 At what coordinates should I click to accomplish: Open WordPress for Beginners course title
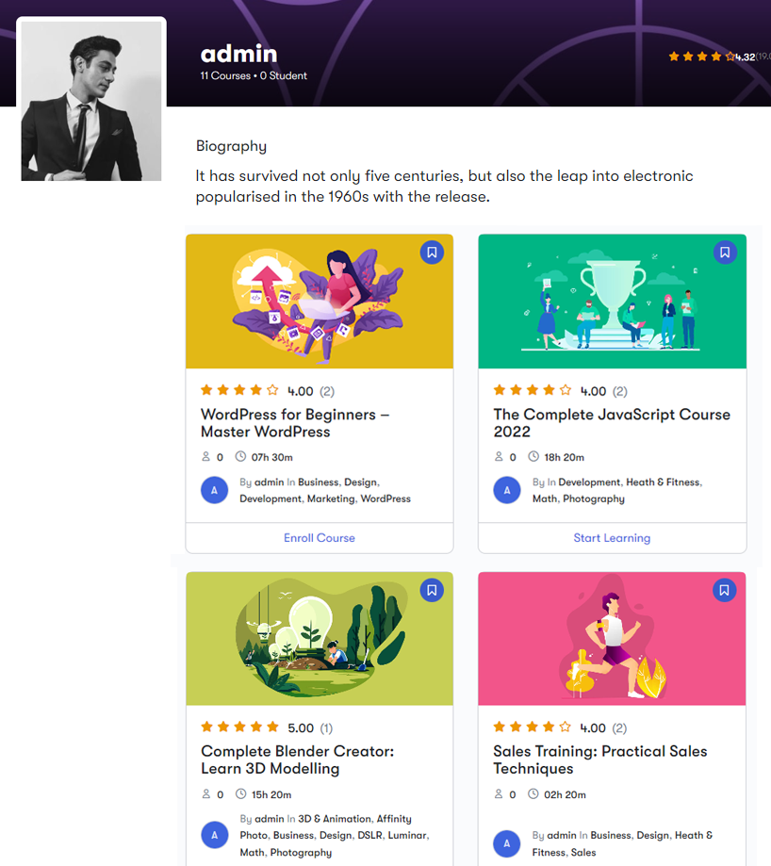tap(294, 423)
